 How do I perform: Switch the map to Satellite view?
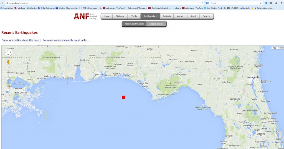281,48
